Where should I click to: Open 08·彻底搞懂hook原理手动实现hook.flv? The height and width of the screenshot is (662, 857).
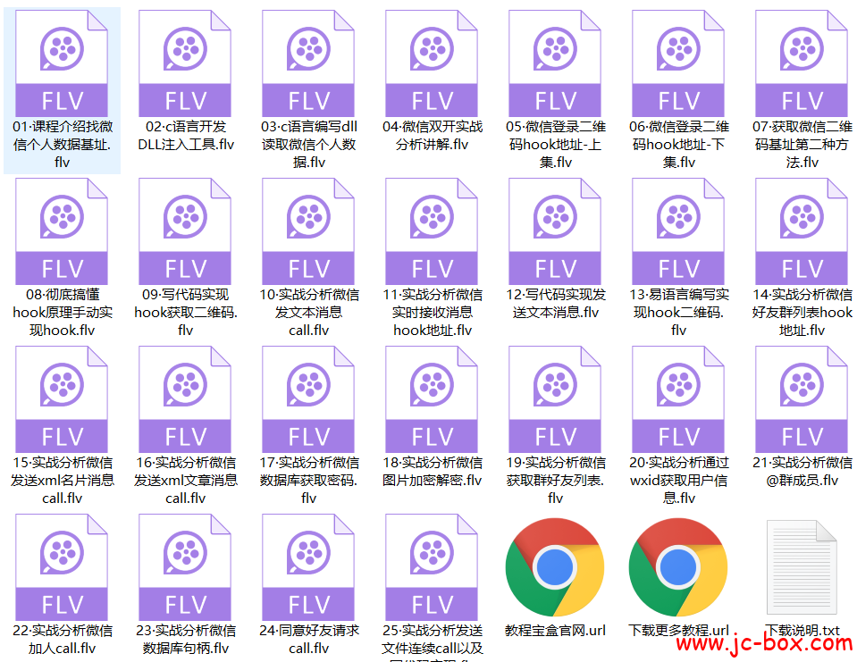click(61, 230)
